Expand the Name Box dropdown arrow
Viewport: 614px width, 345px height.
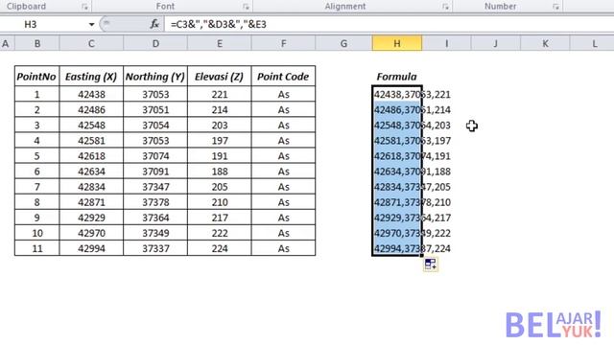[91, 24]
